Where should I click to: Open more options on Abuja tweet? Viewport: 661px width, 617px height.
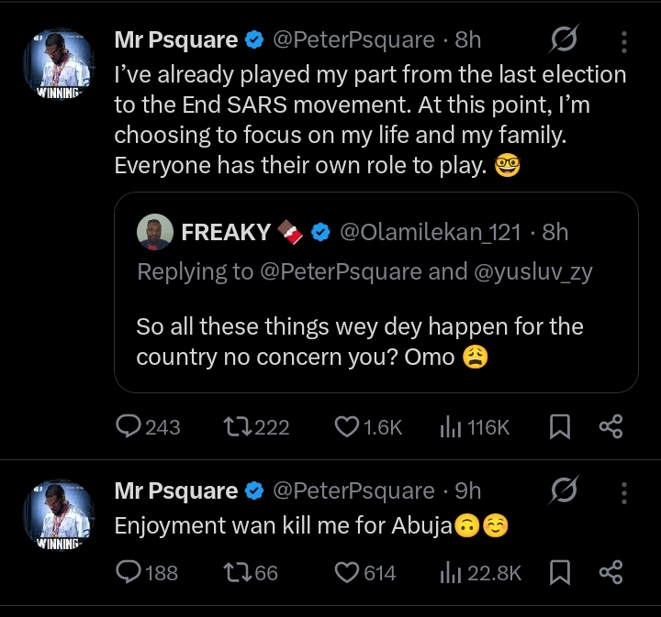click(x=624, y=492)
